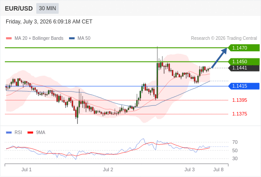Click the EUR/USD pair title
Image resolution: width=261 pixels, height=177 pixels.
[19, 8]
